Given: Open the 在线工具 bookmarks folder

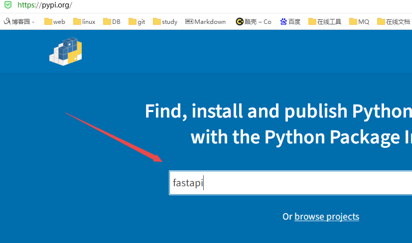Looking at the screenshot, I should 325,22.
